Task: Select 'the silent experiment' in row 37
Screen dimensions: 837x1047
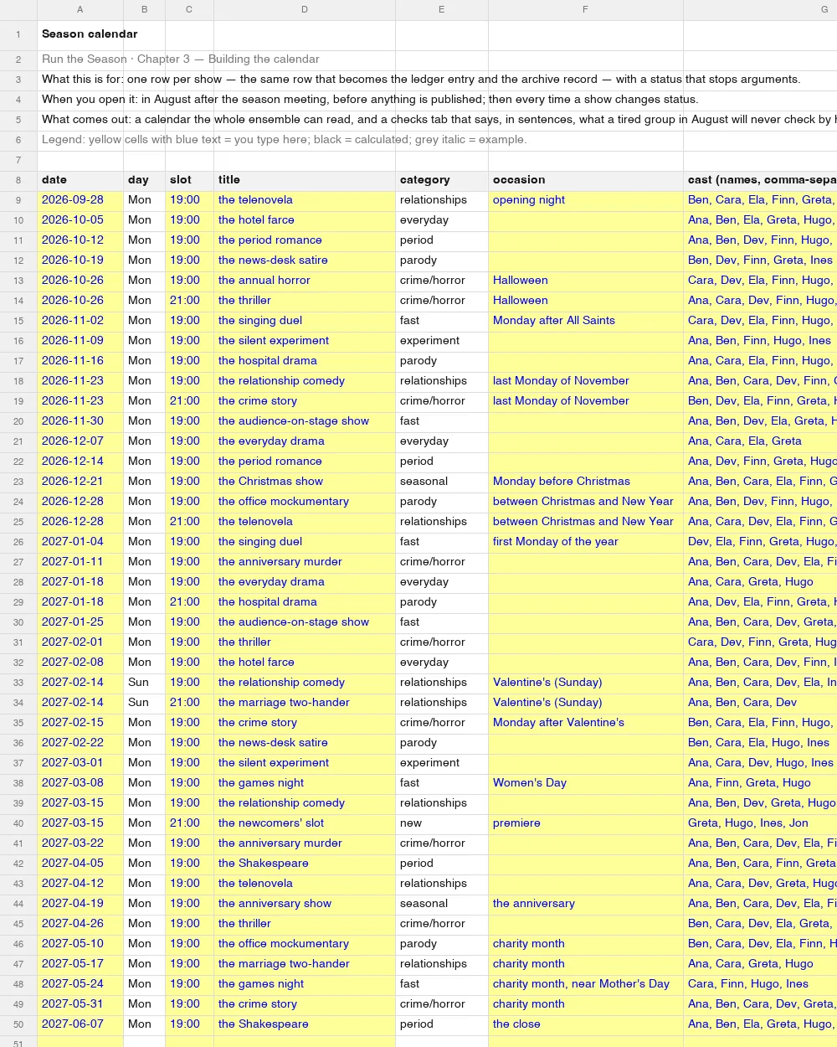Action: coord(305,763)
